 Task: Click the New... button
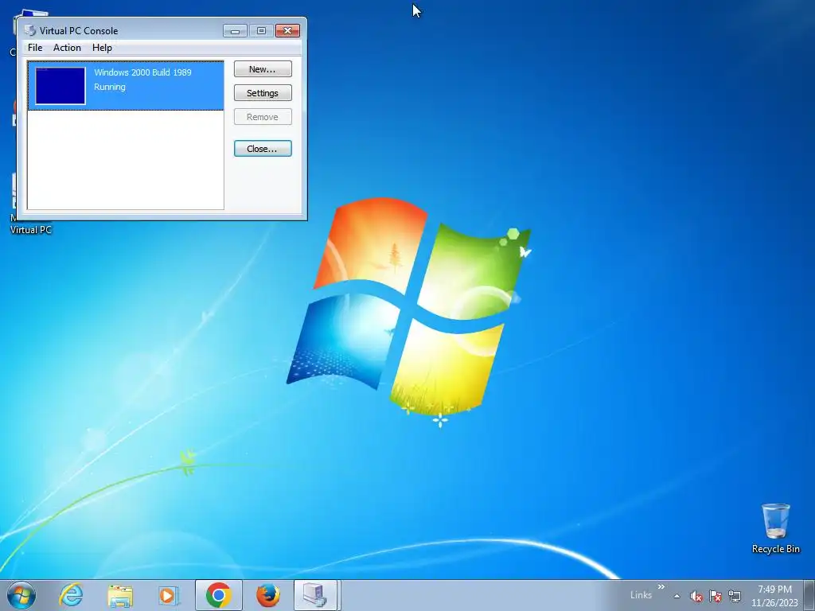coord(263,69)
